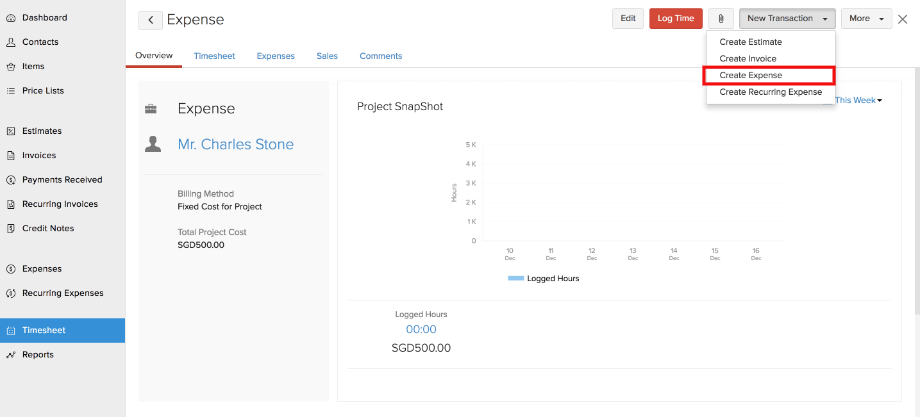Image resolution: width=920 pixels, height=417 pixels.
Task: Open the Sales tab
Action: pos(327,56)
